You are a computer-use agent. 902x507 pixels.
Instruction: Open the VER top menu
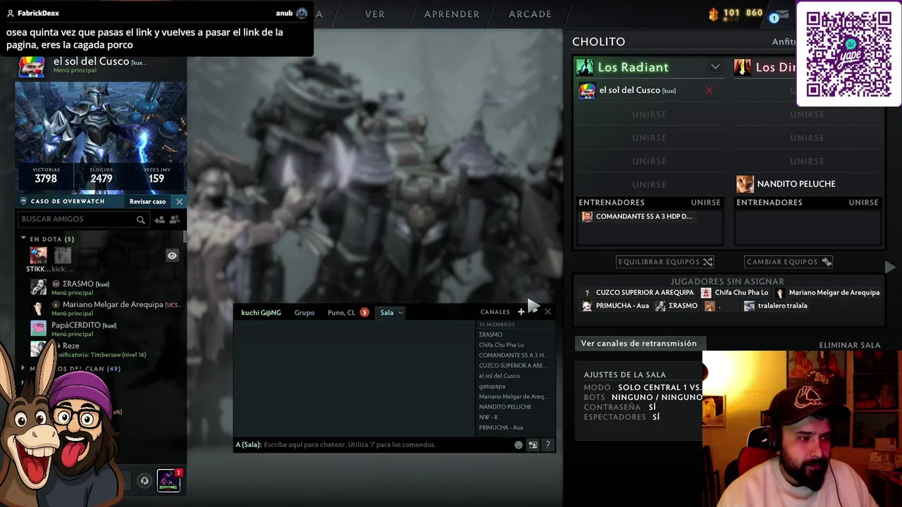[x=375, y=14]
